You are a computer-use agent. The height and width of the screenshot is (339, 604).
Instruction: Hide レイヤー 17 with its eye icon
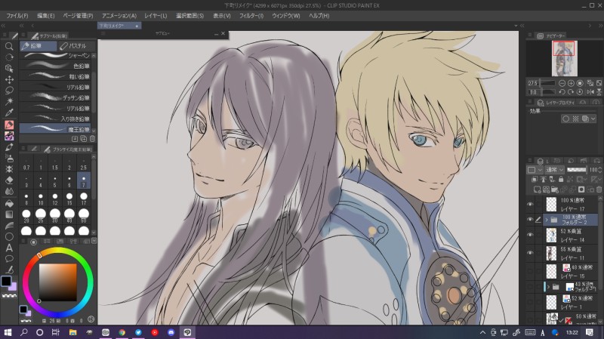pyautogui.click(x=530, y=204)
